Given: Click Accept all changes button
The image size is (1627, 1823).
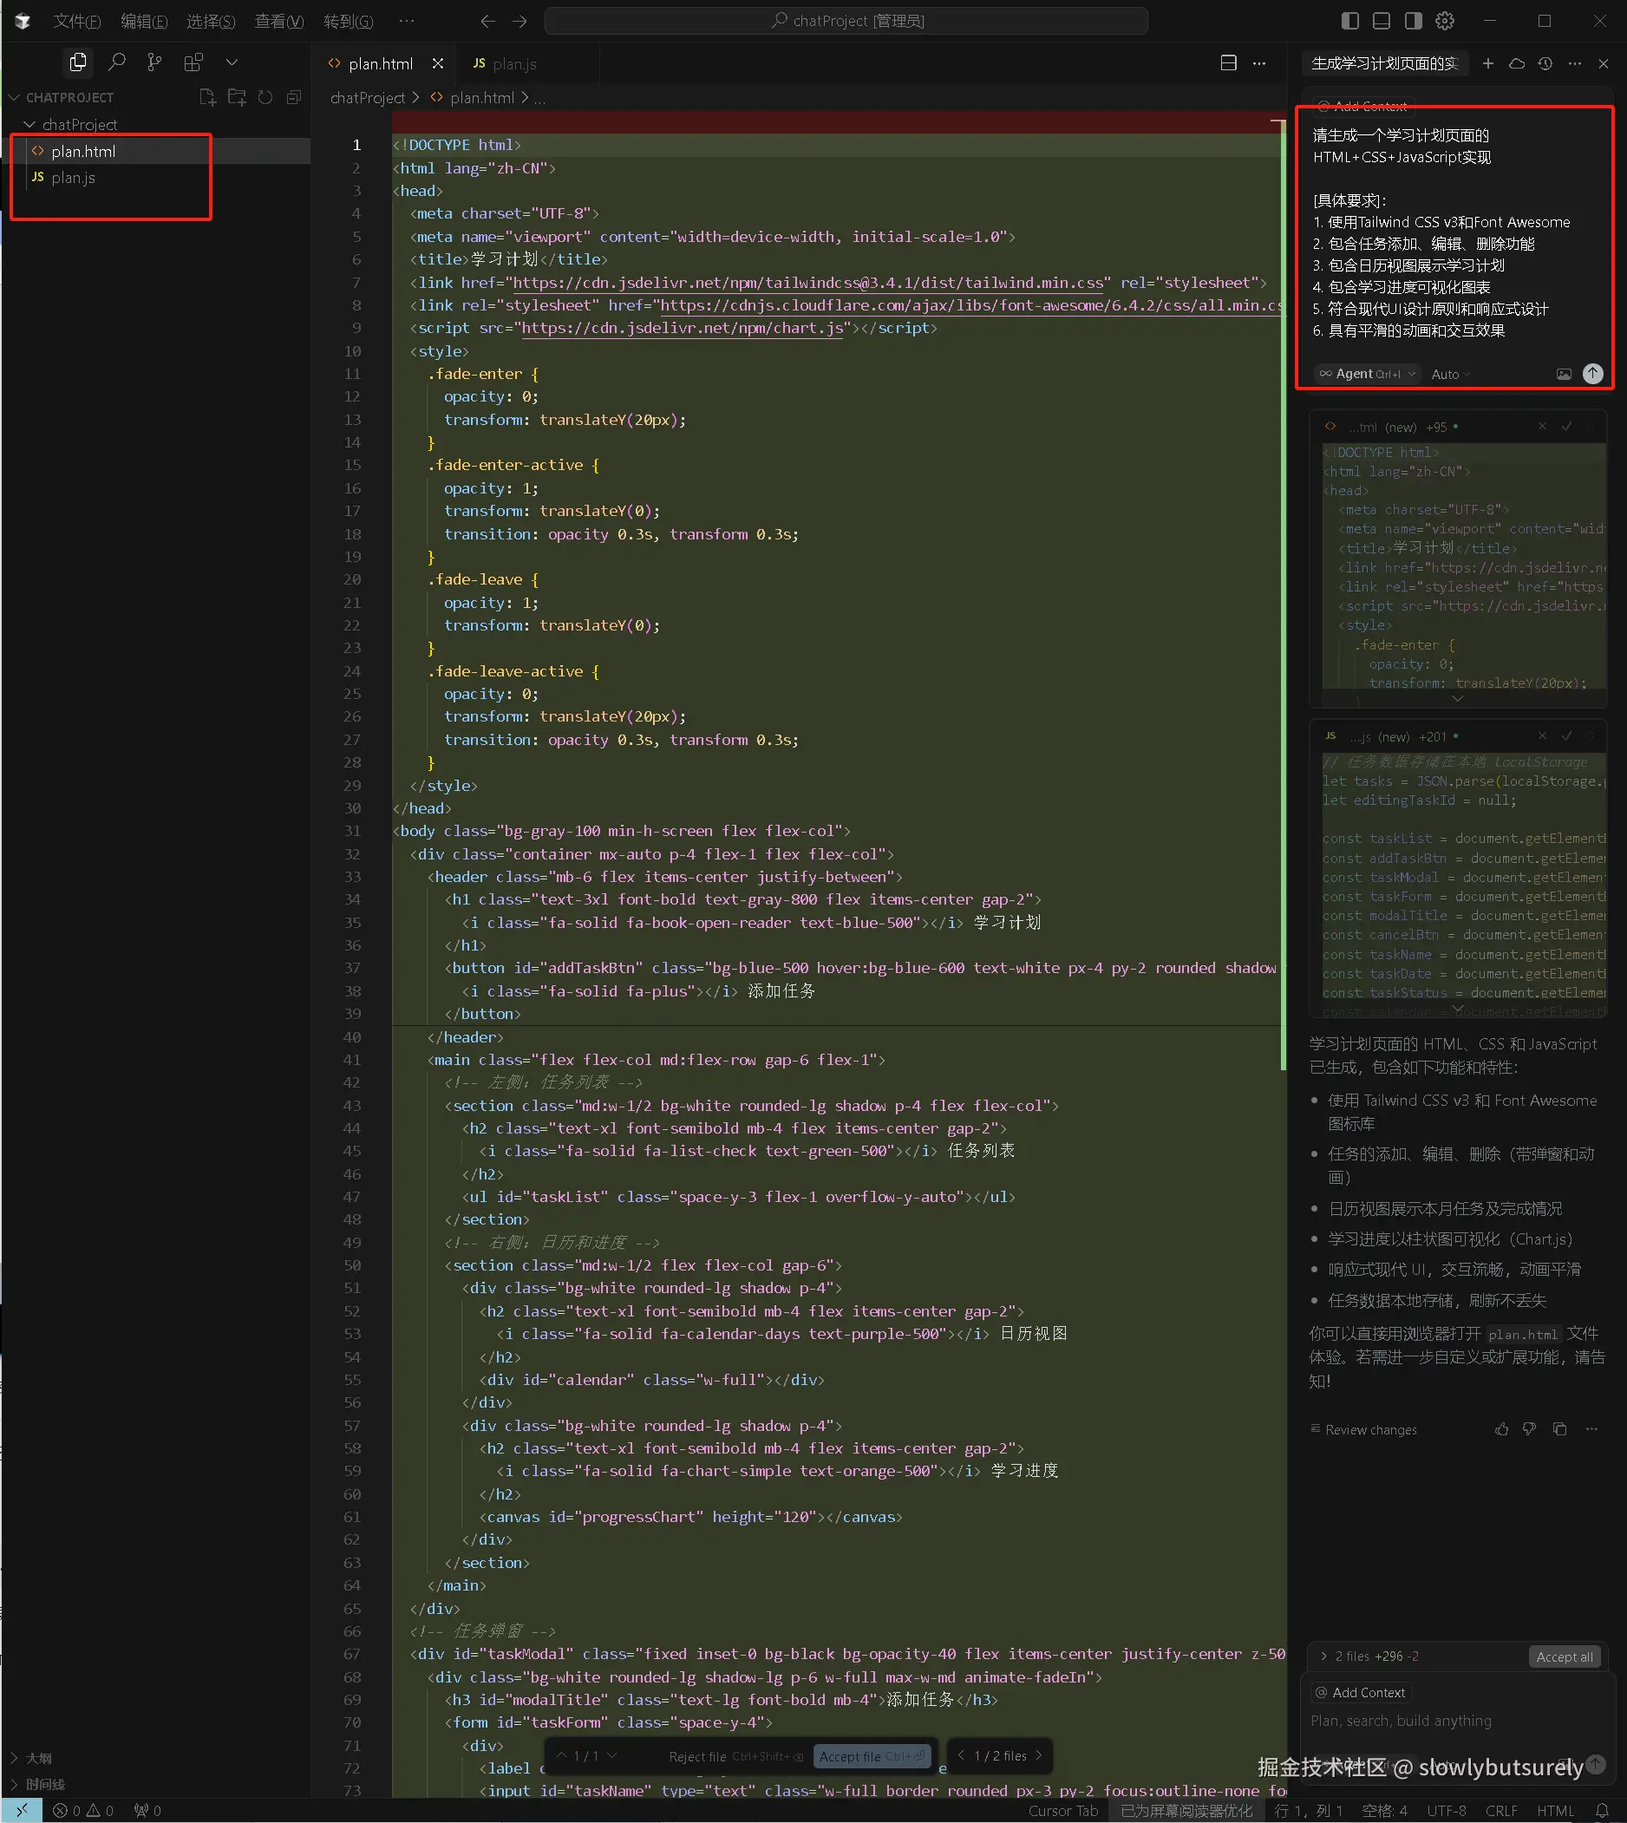Looking at the screenshot, I should click(x=1565, y=1656).
